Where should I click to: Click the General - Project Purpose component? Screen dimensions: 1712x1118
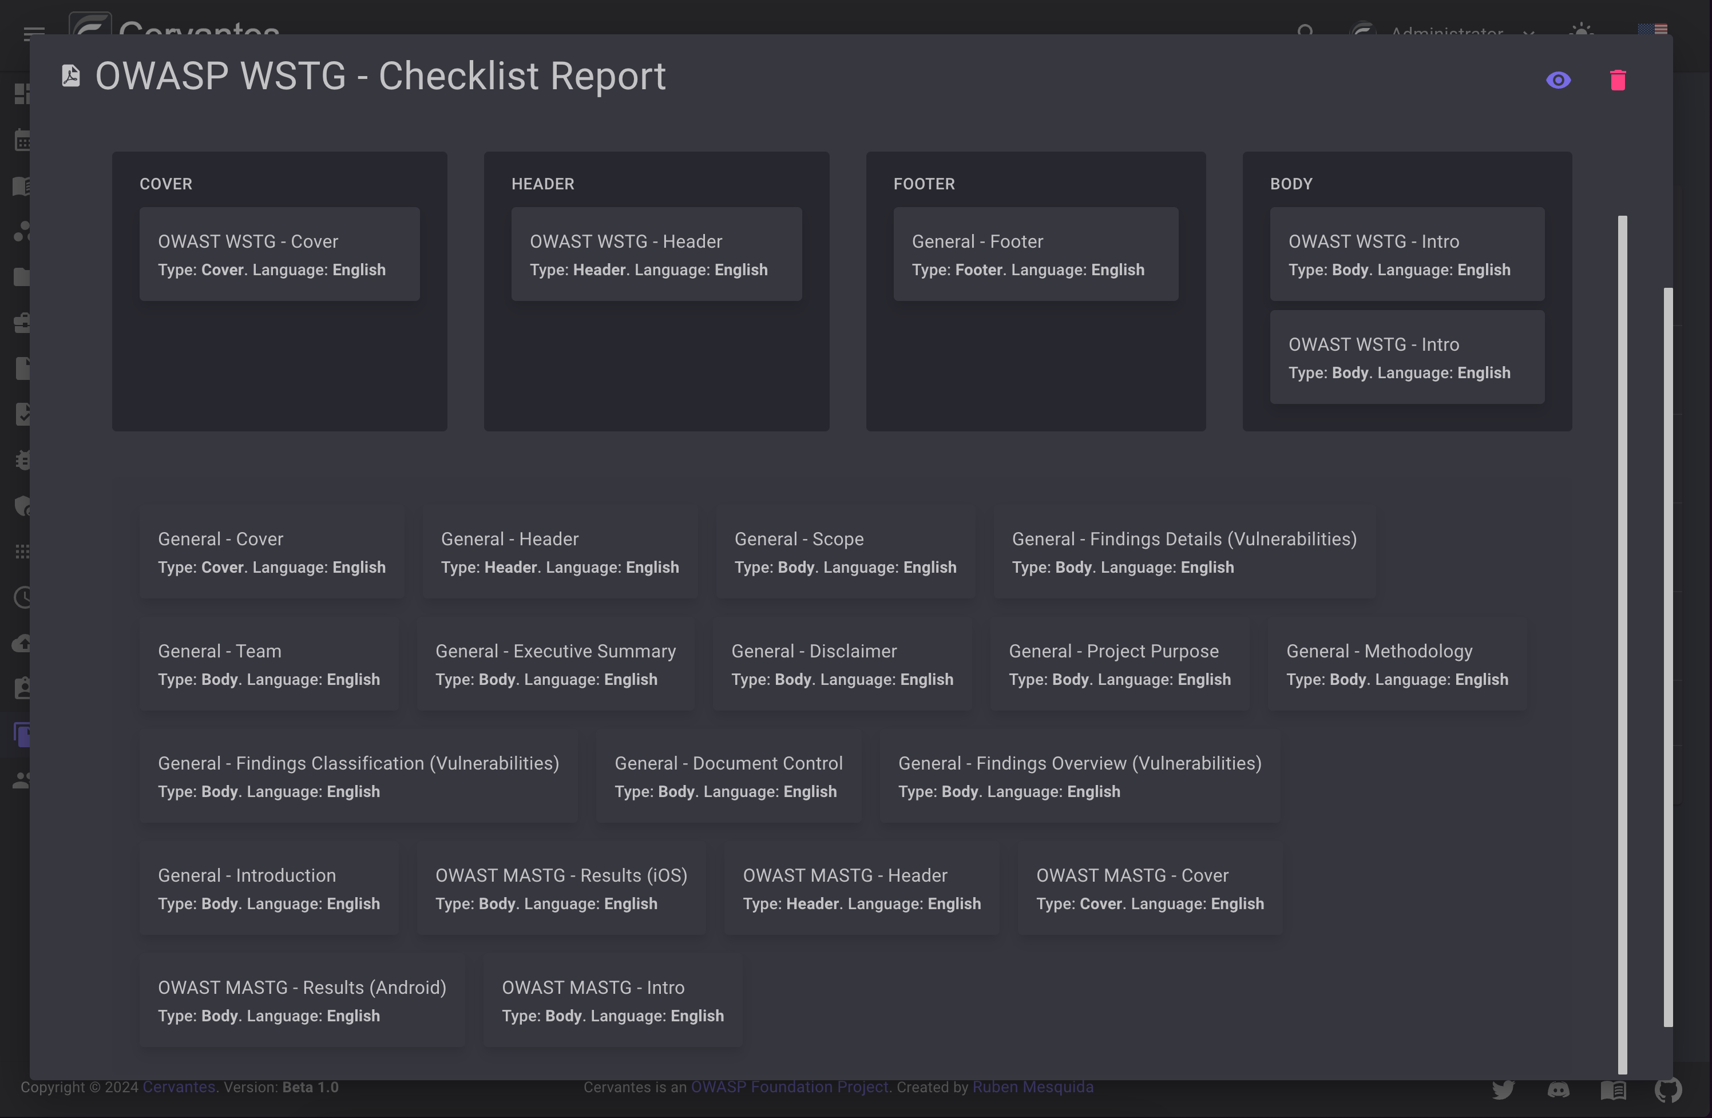click(x=1120, y=664)
